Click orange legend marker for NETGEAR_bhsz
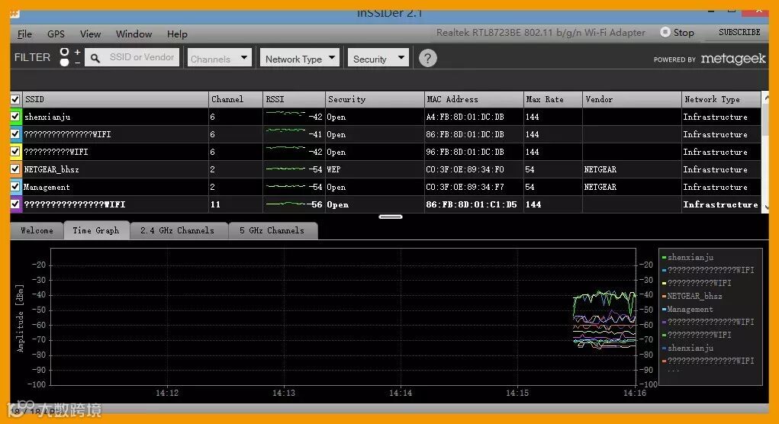Screen dimensions: 779x424 [x=664, y=297]
